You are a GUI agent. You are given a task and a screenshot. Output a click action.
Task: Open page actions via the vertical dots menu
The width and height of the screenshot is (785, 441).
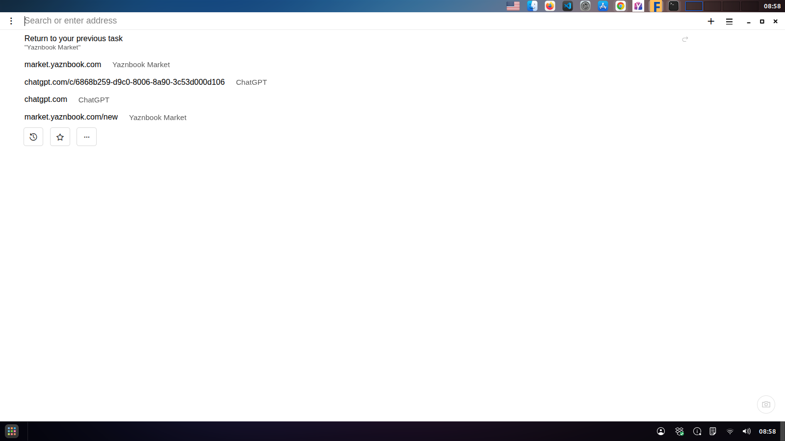(11, 21)
